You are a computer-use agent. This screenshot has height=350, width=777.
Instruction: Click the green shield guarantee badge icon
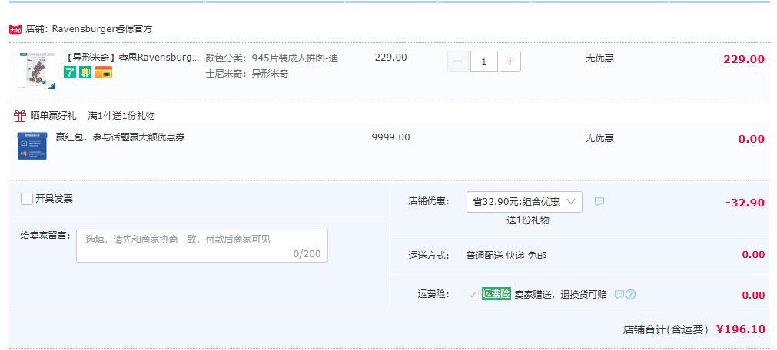[85, 72]
